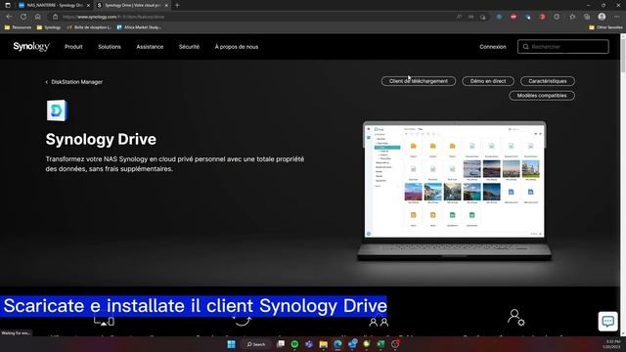This screenshot has height=352, width=626.
Task: Close the Synology Drive tab
Action: [166, 5]
